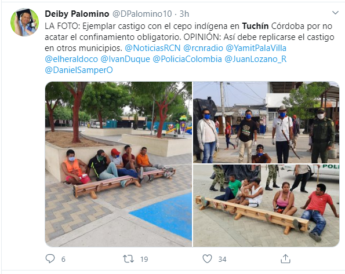Screen dimensions: 345x274
Task: Retweet using the retweet arrows icon
Action: coord(128,259)
